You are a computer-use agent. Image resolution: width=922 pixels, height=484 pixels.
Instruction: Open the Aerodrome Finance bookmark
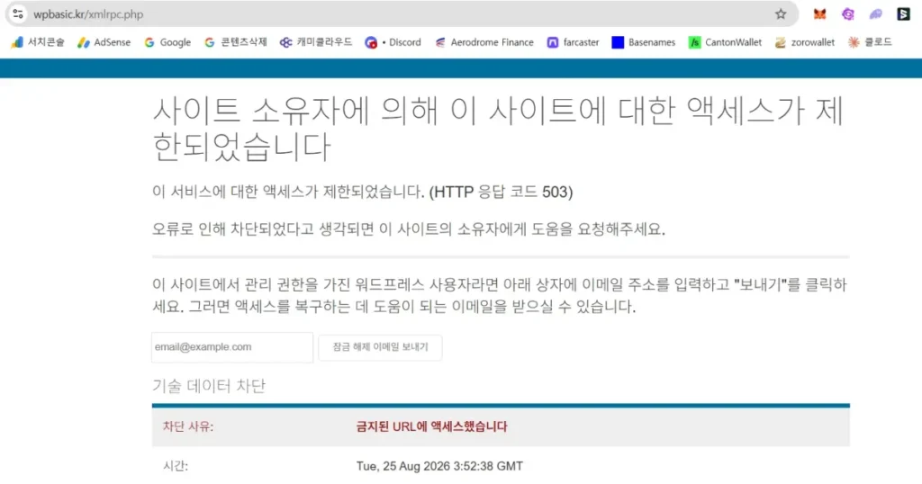[x=484, y=42]
